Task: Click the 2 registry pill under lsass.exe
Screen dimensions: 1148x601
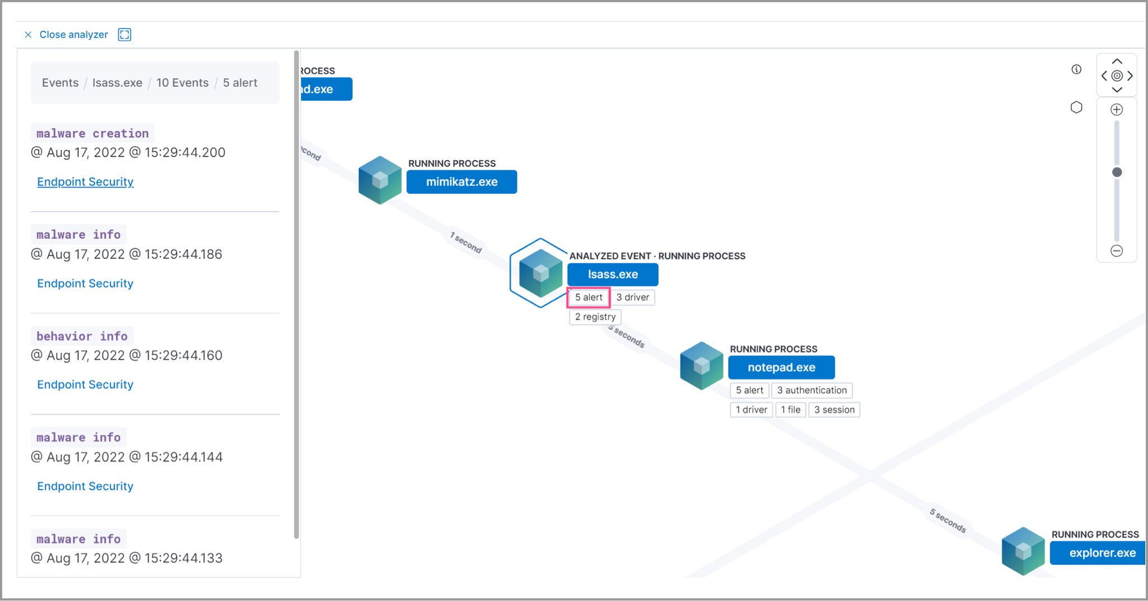Action: pyautogui.click(x=595, y=316)
